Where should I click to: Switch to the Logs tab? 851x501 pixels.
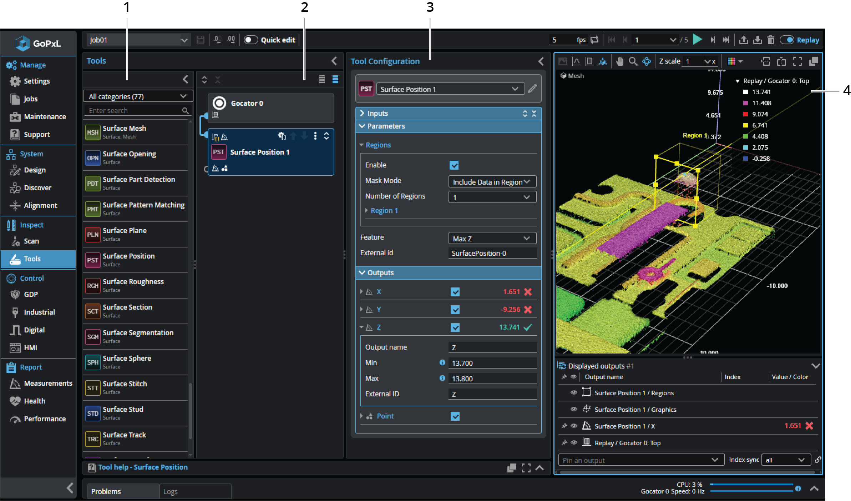tap(171, 492)
